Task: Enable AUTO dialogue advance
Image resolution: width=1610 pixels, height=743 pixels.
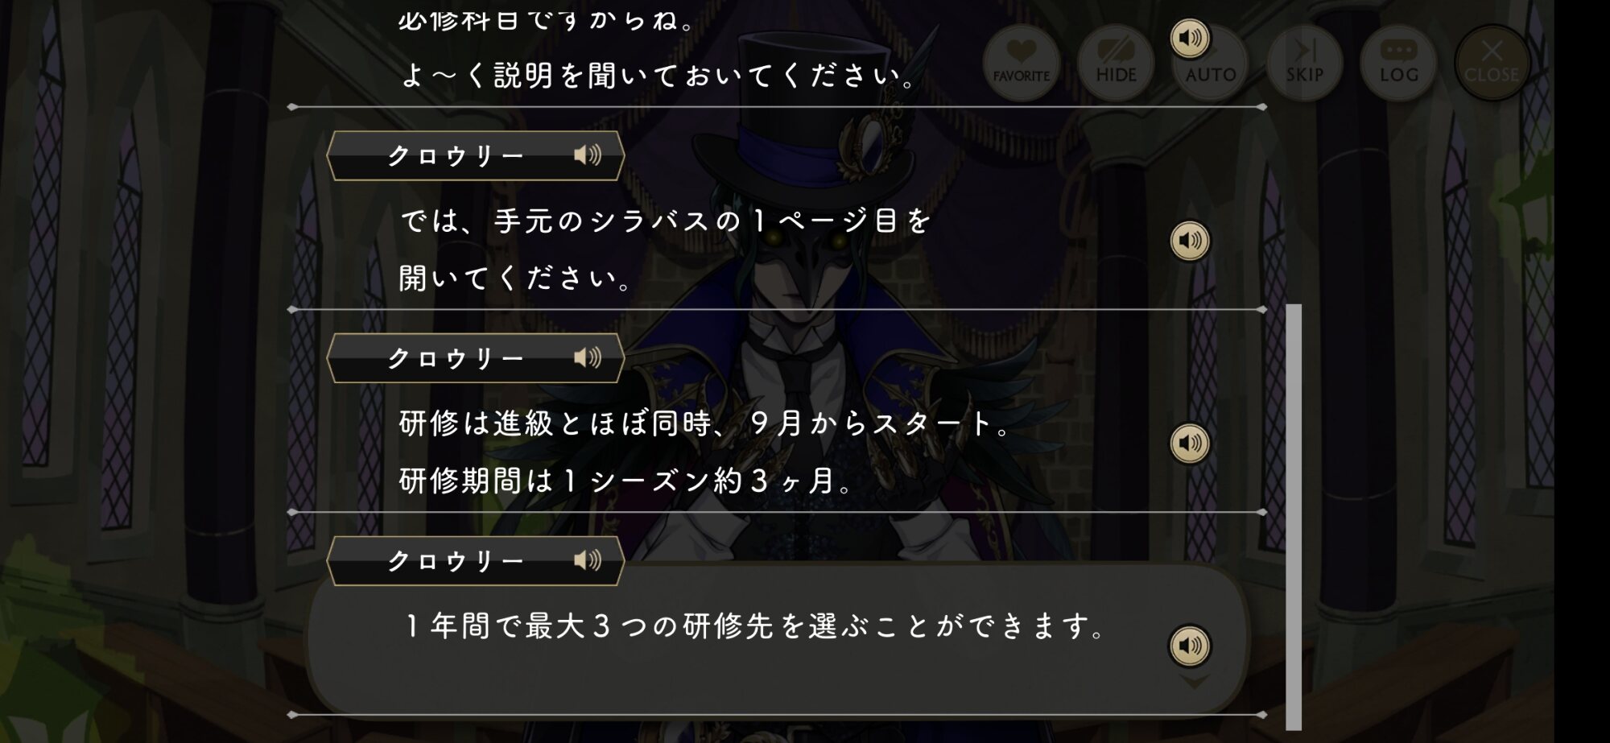Action: [x=1210, y=62]
